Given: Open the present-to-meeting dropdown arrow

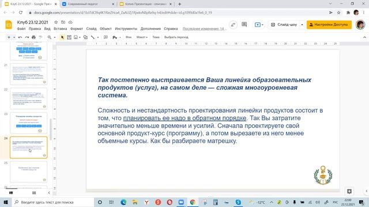Looking at the screenshot, I should pyautogui.click(x=263, y=25).
